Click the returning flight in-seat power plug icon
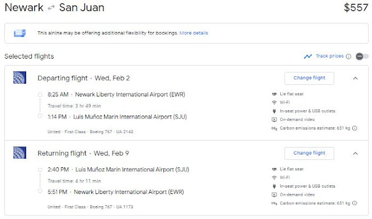Image resolution: width=372 pixels, height=219 pixels. click(x=274, y=186)
